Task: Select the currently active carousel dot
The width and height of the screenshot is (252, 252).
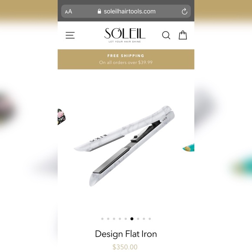Action: pos(132,219)
